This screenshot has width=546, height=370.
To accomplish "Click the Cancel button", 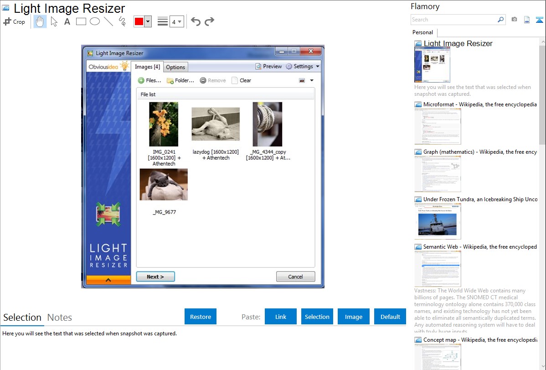I will tap(296, 276).
